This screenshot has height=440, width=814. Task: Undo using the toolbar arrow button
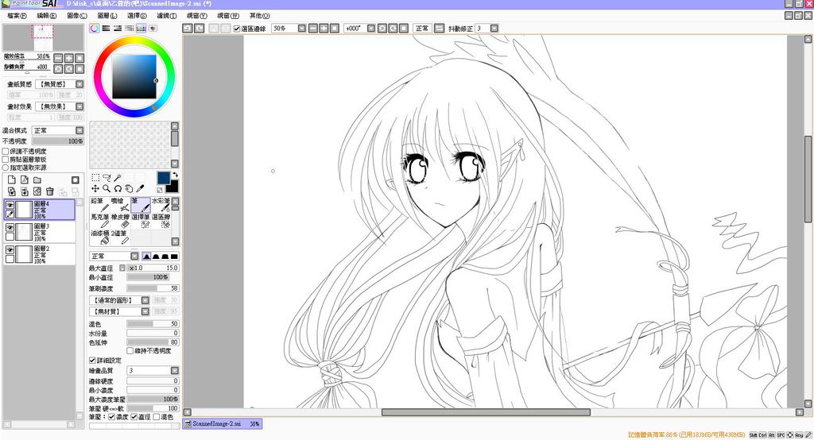(188, 29)
